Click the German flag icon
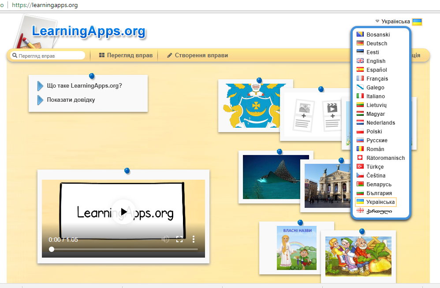The height and width of the screenshot is (288, 440). (x=360, y=43)
